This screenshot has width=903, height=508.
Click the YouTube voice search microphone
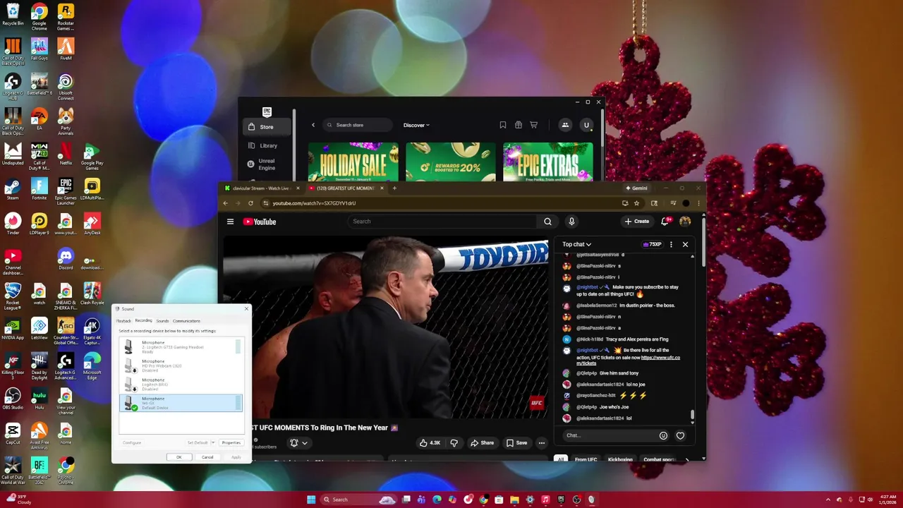point(571,222)
